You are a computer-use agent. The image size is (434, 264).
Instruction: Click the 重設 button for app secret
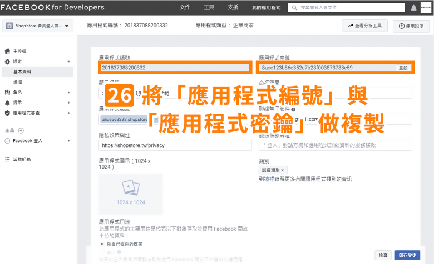click(x=403, y=68)
